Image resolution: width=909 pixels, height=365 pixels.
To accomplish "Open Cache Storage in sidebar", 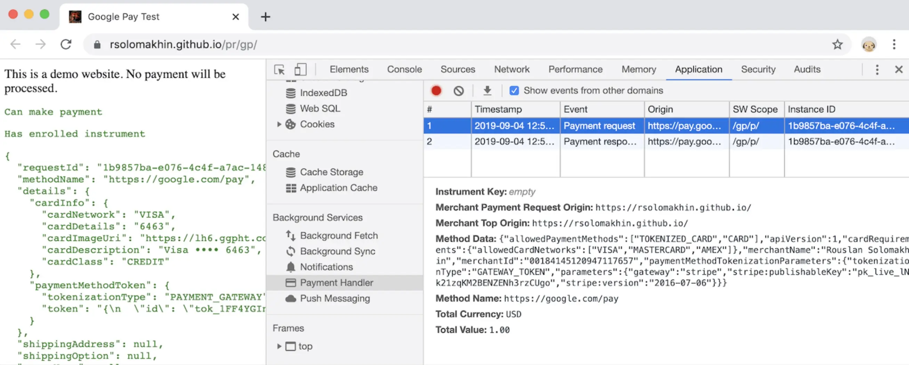I will point(331,172).
